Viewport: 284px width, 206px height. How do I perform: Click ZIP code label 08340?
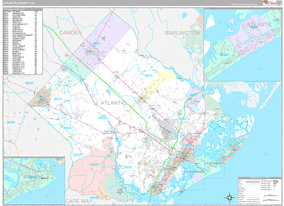tap(67, 128)
